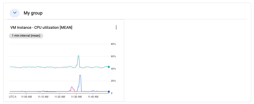Click the pink line's small bump
Viewport: 254px width, 104px height.
(x=72, y=87)
